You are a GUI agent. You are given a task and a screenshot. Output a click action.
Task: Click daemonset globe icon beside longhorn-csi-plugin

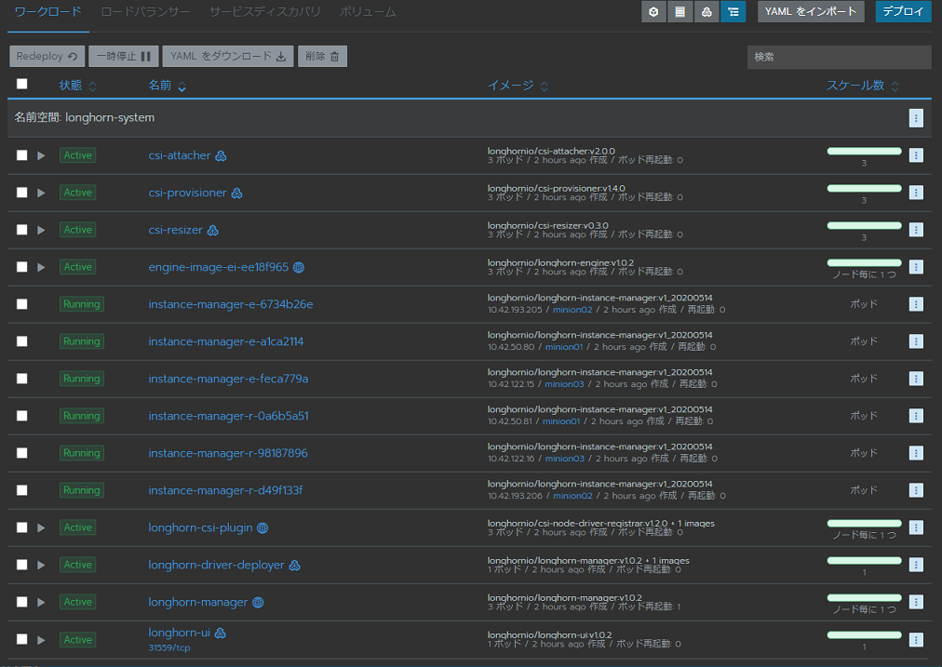[262, 528]
